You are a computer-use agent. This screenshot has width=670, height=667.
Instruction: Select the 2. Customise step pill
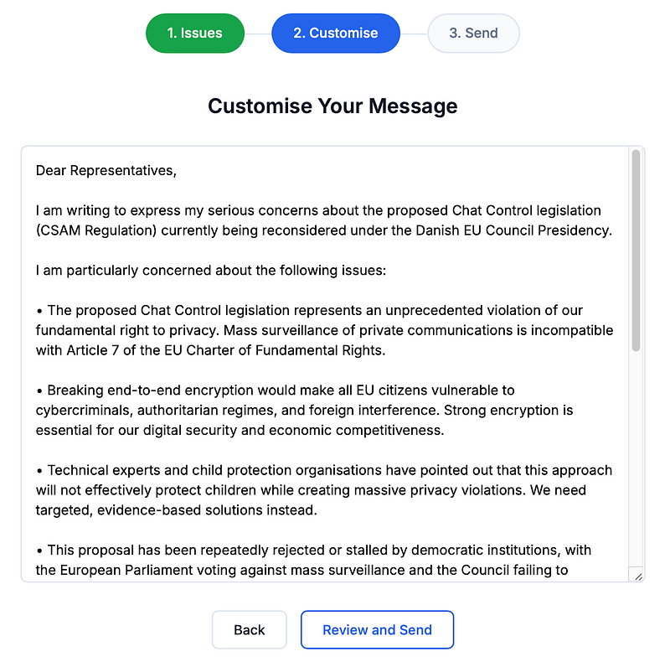(x=335, y=34)
